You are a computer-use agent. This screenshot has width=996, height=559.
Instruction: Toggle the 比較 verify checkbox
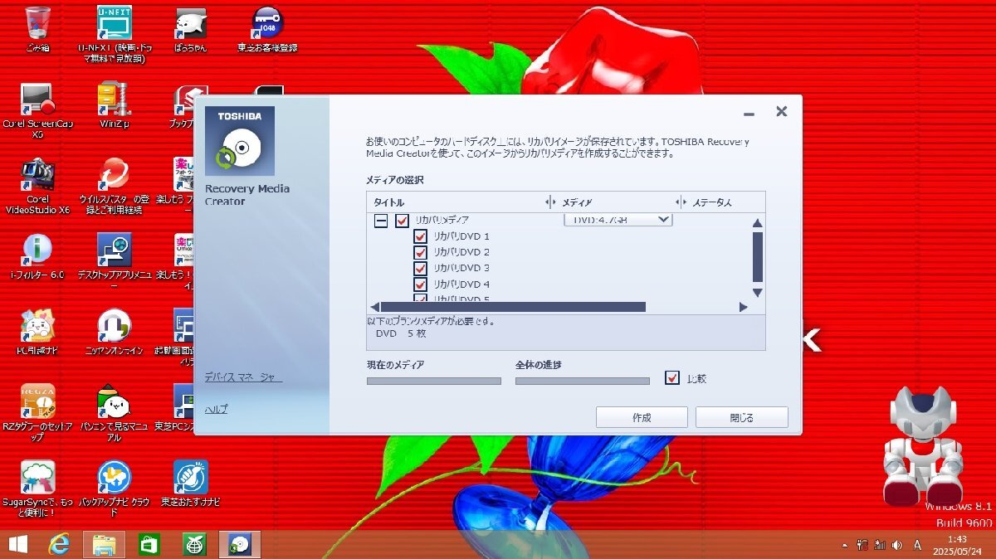click(672, 377)
